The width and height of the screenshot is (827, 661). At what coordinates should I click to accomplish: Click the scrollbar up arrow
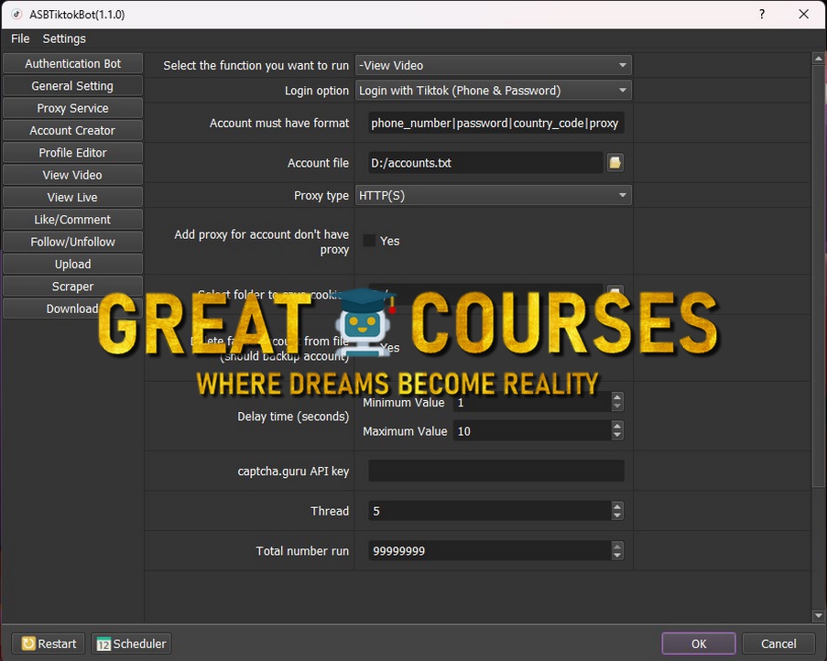(819, 58)
